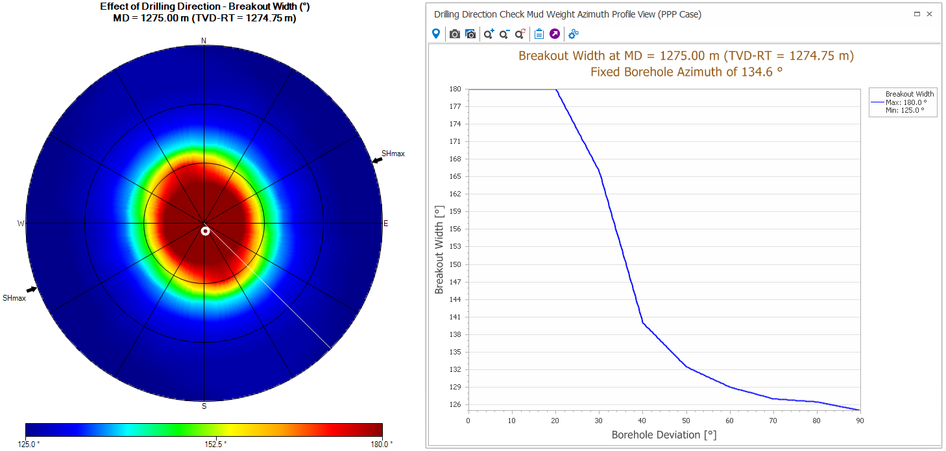This screenshot has width=946, height=451.
Task: Click the lower-left SHmax arrow marker
Action: pos(31,290)
